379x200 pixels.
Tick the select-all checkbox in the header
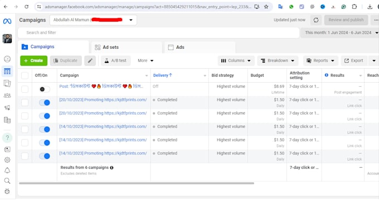[x=25, y=76]
